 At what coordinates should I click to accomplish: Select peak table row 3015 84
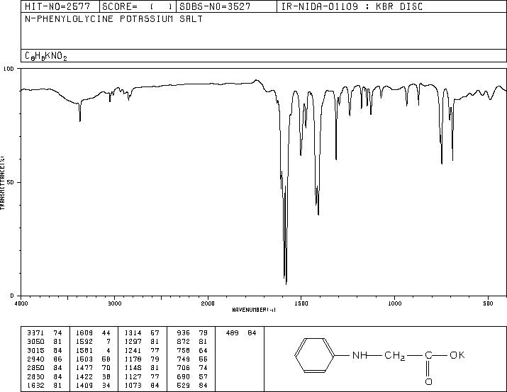pos(44,350)
